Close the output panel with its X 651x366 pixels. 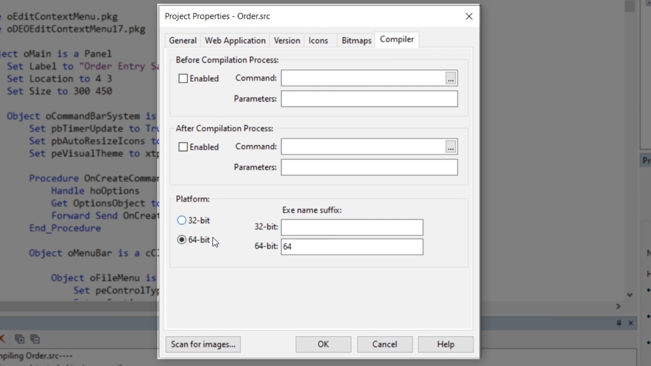tap(631, 323)
